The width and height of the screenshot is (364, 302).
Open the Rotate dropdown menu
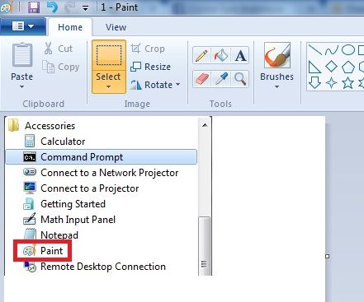pyautogui.click(x=155, y=85)
